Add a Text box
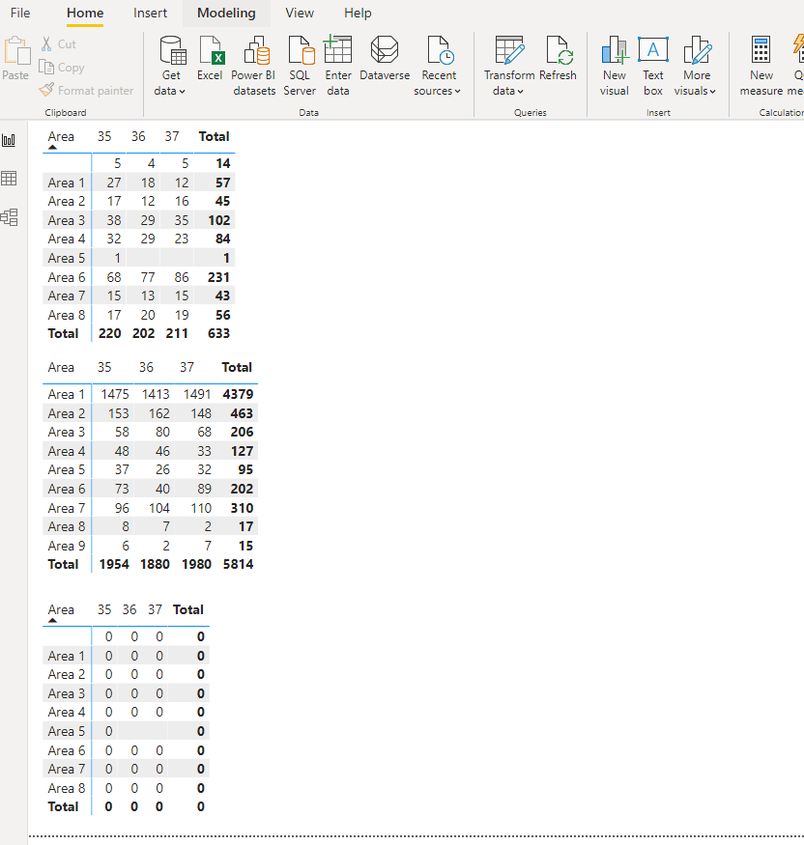The width and height of the screenshot is (804, 845). click(653, 66)
